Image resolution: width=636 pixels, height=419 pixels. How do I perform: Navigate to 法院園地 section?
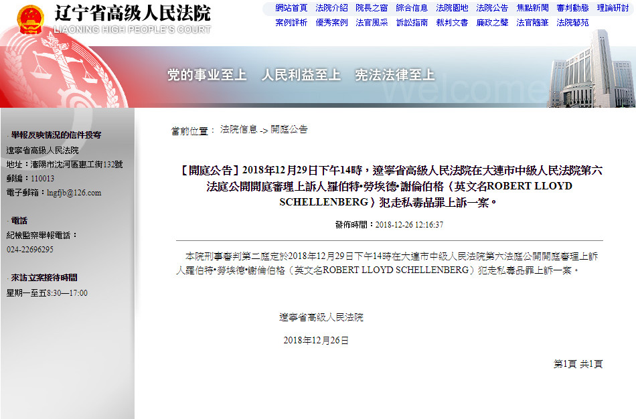452,8
